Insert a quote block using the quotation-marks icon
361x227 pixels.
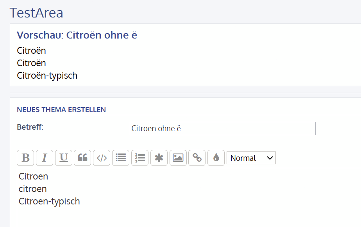coord(82,158)
